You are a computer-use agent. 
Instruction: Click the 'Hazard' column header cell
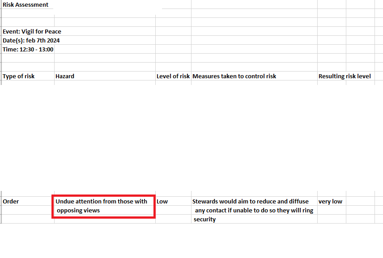[x=105, y=76]
